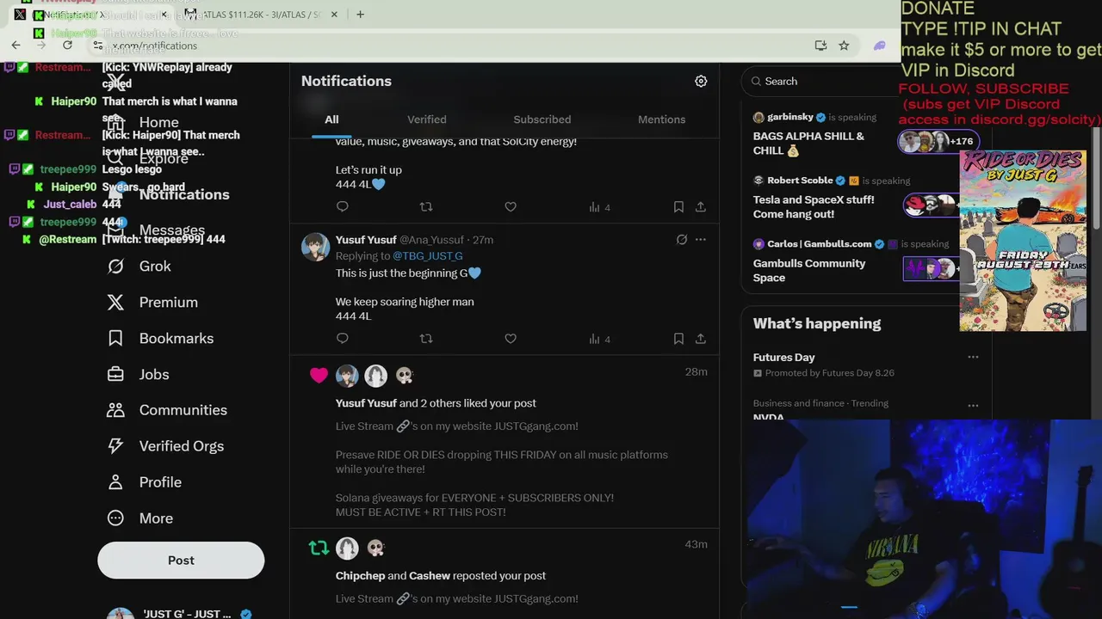Reply to the post above Yusuf's reply

(343, 207)
